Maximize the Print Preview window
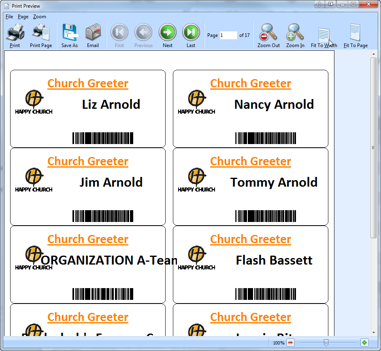The height and width of the screenshot is (351, 381). tap(354, 4)
